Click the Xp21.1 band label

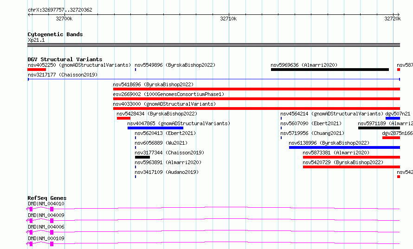(x=36, y=40)
